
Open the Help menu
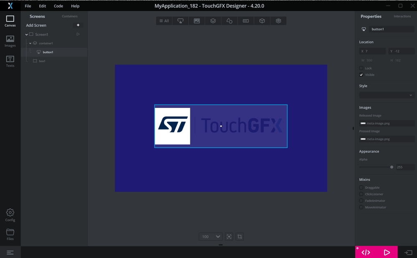coord(75,6)
